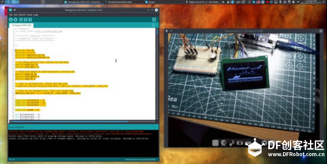Open the Help menu in Arduino

(36, 15)
